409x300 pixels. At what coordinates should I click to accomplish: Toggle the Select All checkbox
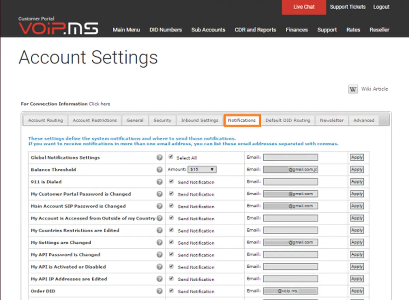(x=171, y=157)
